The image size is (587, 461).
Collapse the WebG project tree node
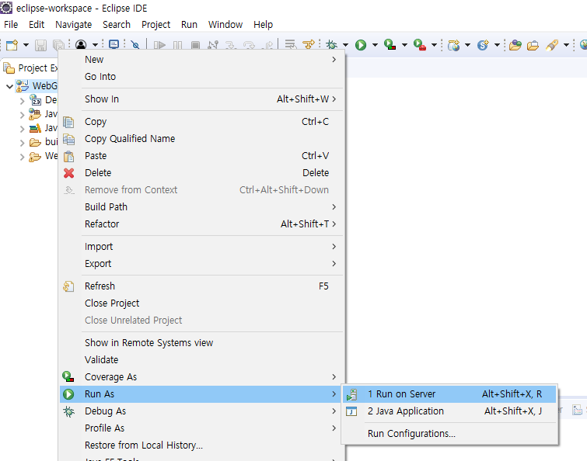[x=10, y=86]
